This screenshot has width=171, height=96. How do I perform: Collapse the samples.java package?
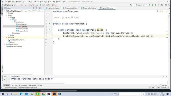pos(13,22)
